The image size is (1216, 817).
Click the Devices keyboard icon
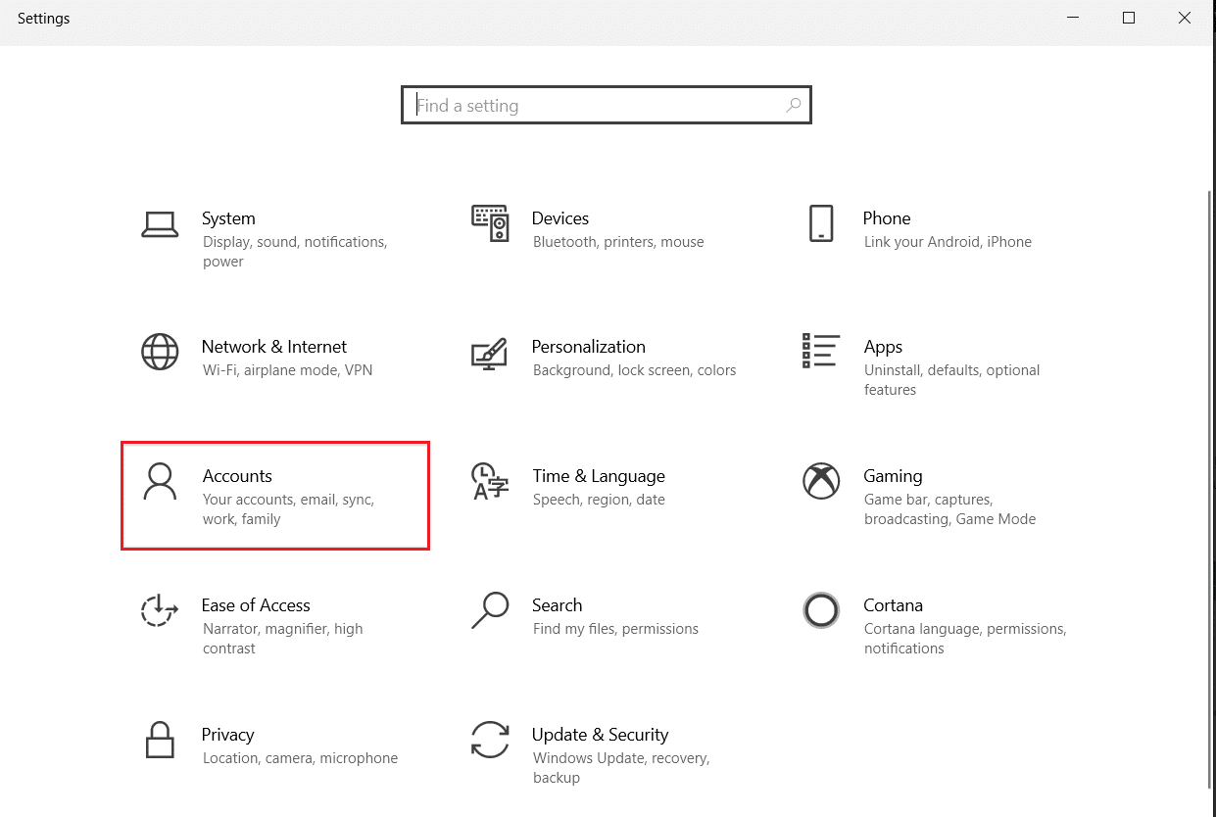pos(490,225)
